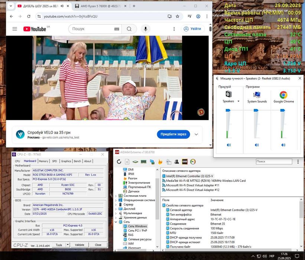
Task: Switch to CPU-Z Memory tab
Action: (43, 161)
